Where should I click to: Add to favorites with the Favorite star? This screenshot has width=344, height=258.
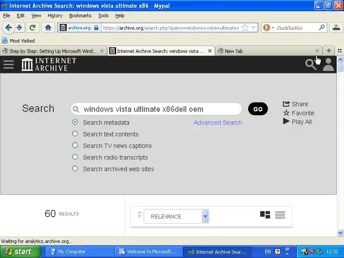click(298, 113)
